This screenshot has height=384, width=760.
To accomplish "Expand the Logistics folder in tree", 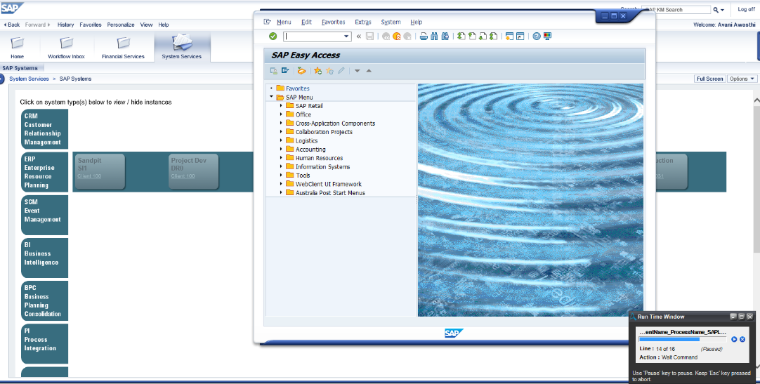I will tap(281, 140).
